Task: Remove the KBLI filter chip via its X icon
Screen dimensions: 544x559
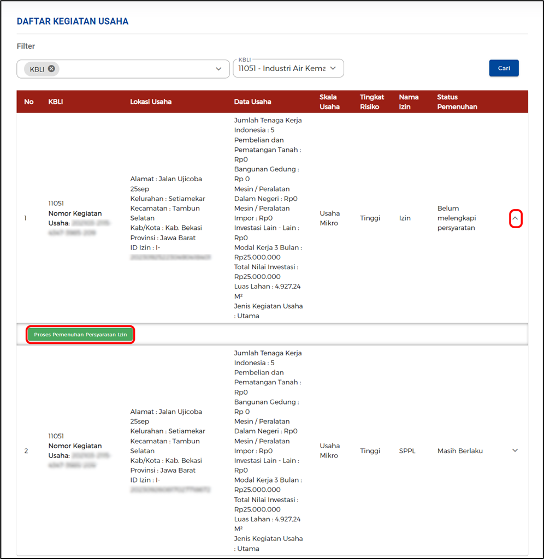Action: [51, 68]
